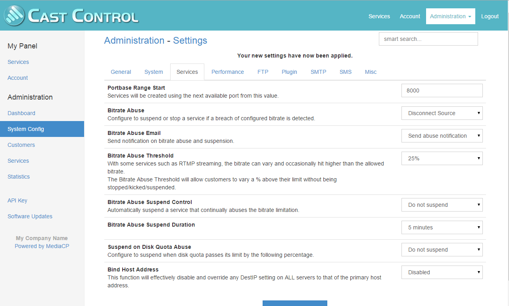Open the API Key sidebar link
Screen dimensions: 509x306
[17, 200]
